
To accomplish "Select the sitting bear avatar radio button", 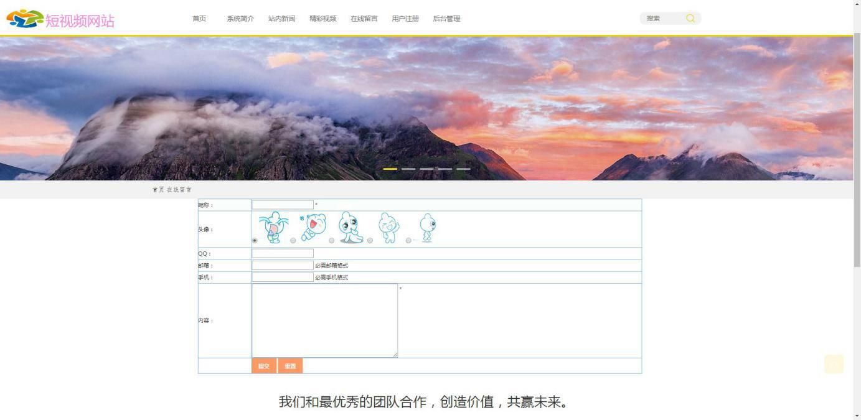I will [331, 240].
